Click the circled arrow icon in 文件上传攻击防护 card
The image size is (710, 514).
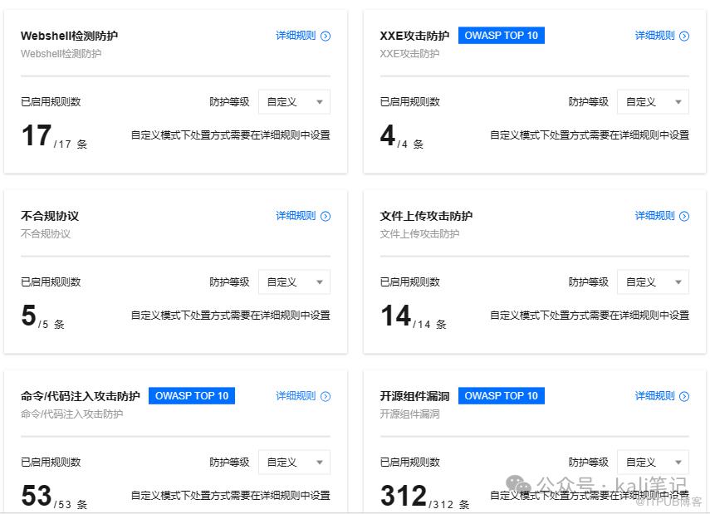684,216
